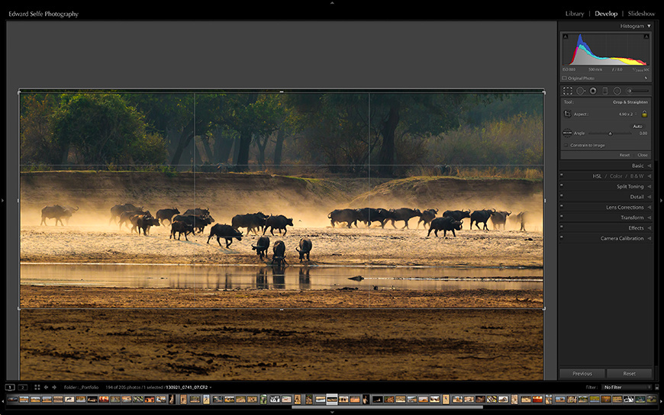Collapse the top module panel arrow
Screen dimensions: 664x415
[x=332, y=2]
